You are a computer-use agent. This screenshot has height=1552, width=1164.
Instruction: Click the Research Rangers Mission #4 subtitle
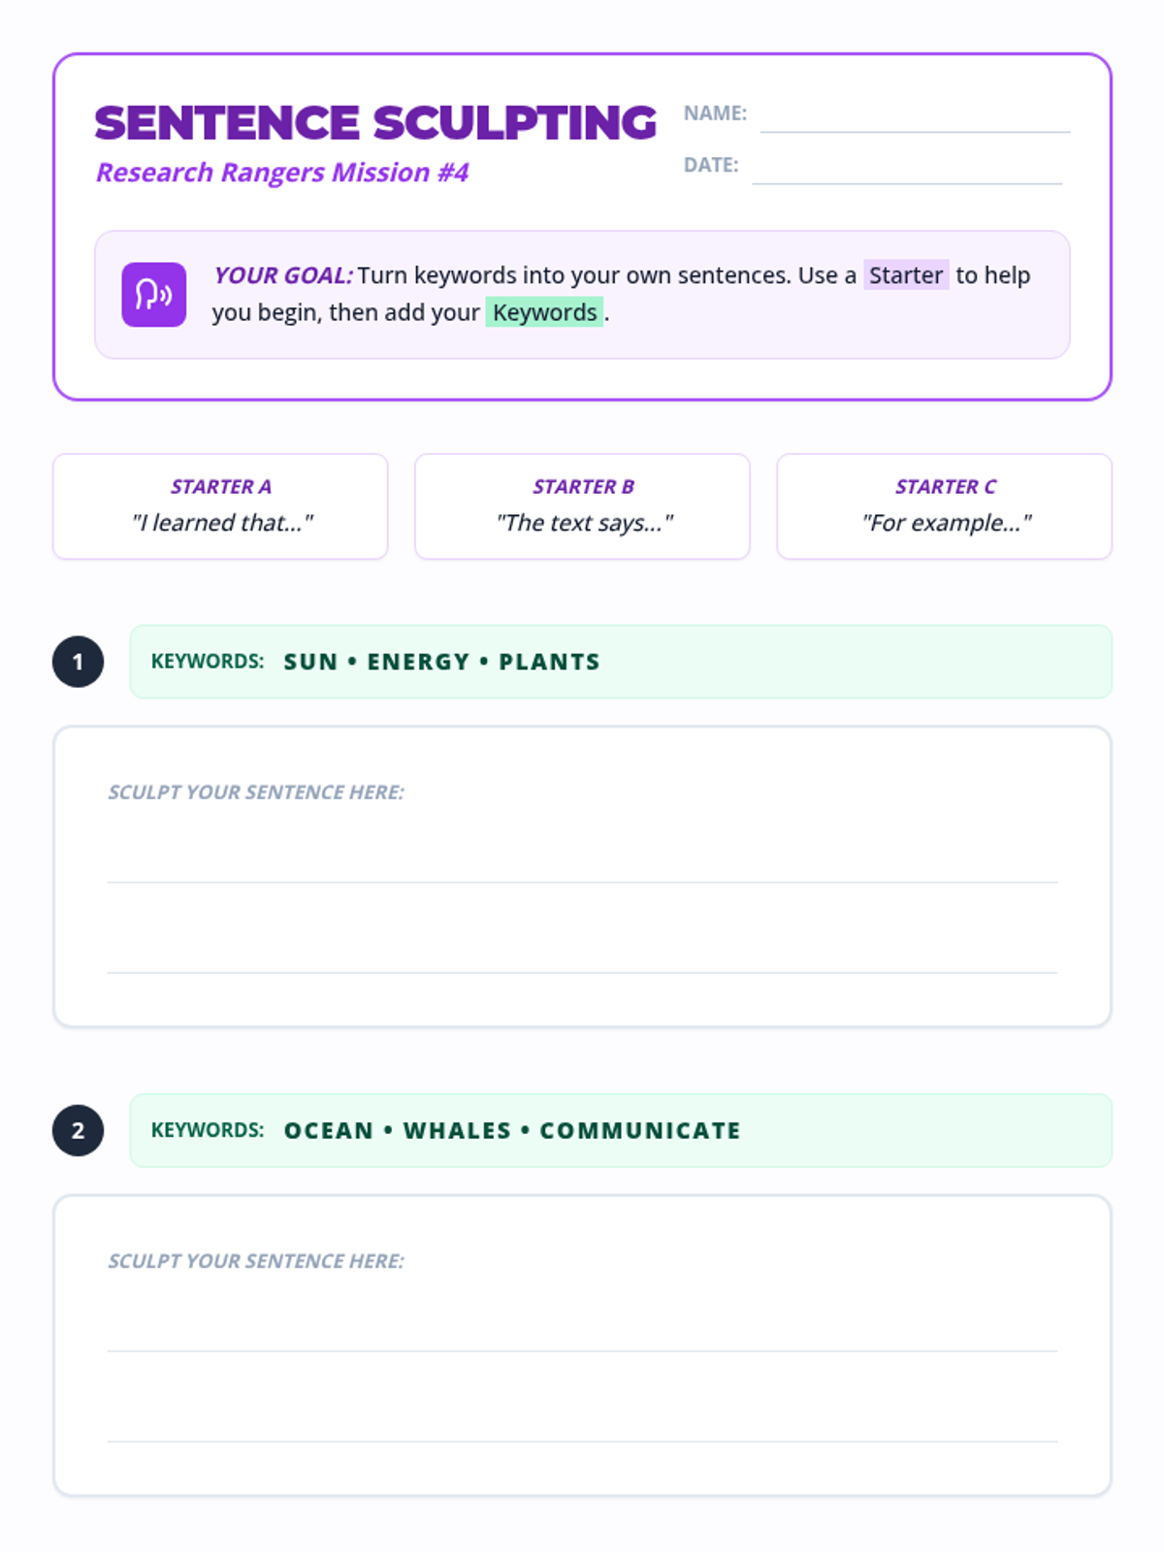282,173
